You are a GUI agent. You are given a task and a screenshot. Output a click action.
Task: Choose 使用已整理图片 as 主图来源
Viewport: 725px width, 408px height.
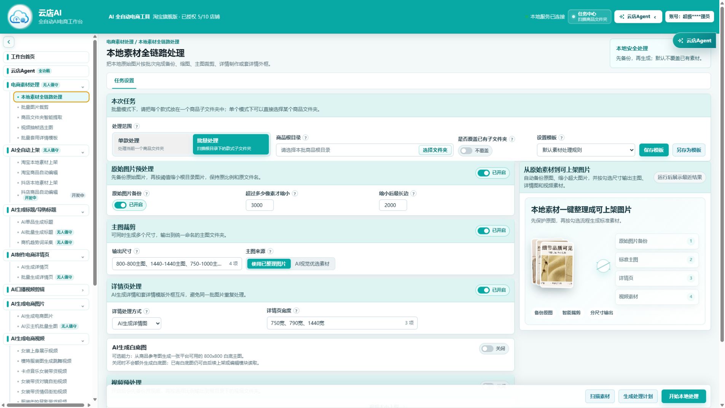pos(269,264)
